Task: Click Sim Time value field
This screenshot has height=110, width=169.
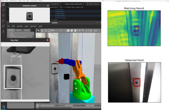Action: pos(79,105)
